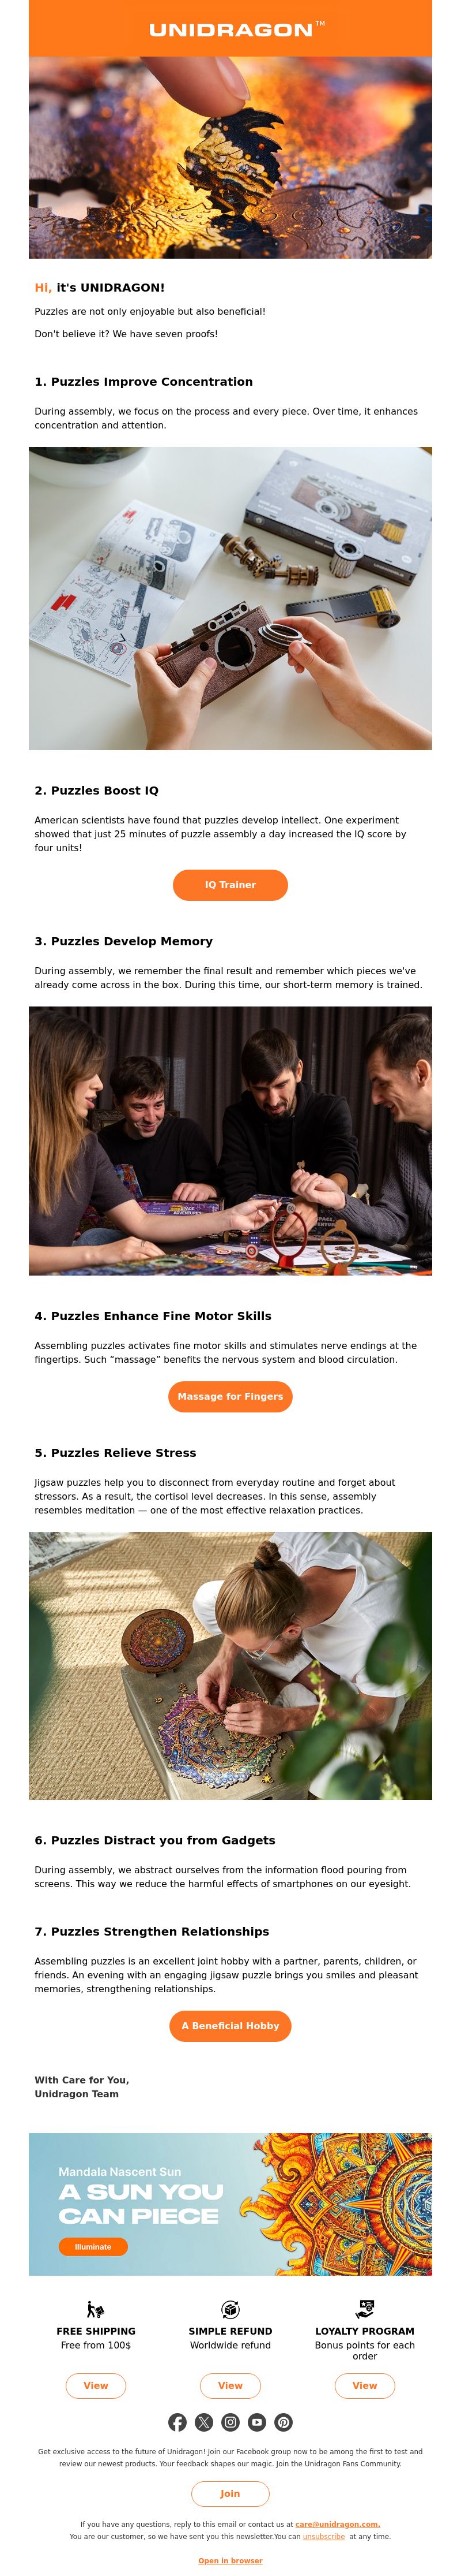Click the Join community button
The height and width of the screenshot is (2576, 461).
pos(231,2494)
